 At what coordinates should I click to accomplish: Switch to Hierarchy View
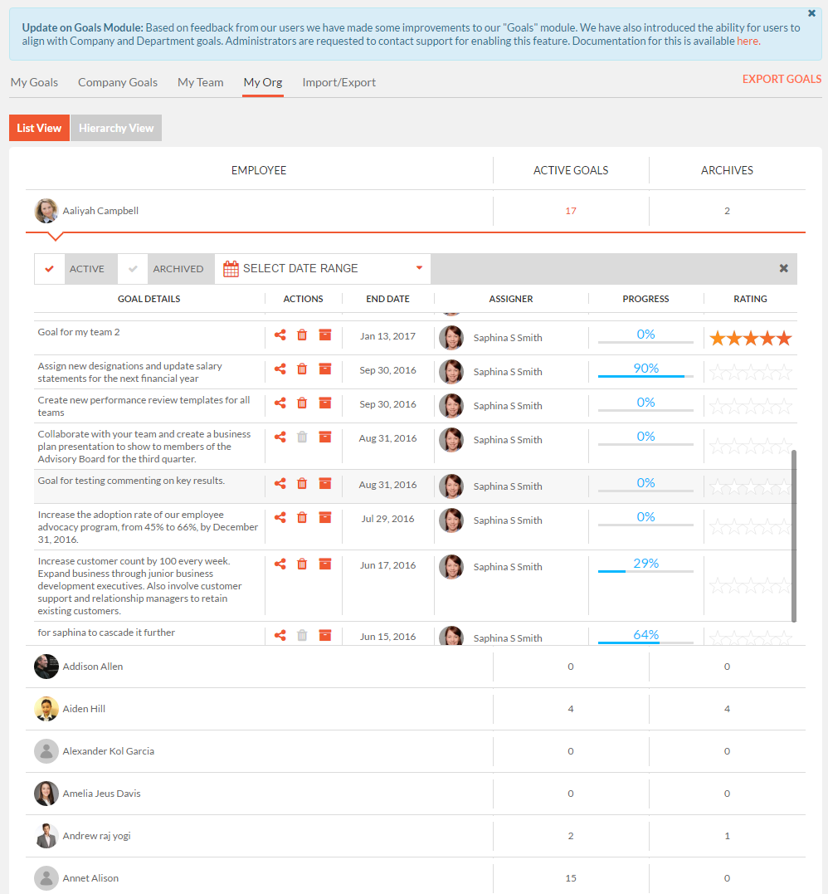point(116,128)
